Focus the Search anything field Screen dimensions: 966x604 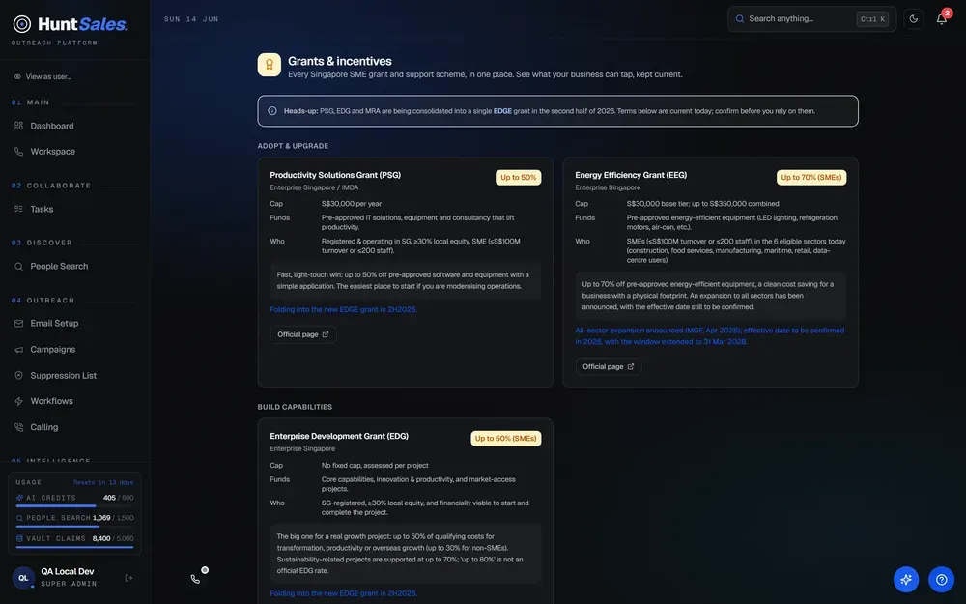(x=811, y=19)
